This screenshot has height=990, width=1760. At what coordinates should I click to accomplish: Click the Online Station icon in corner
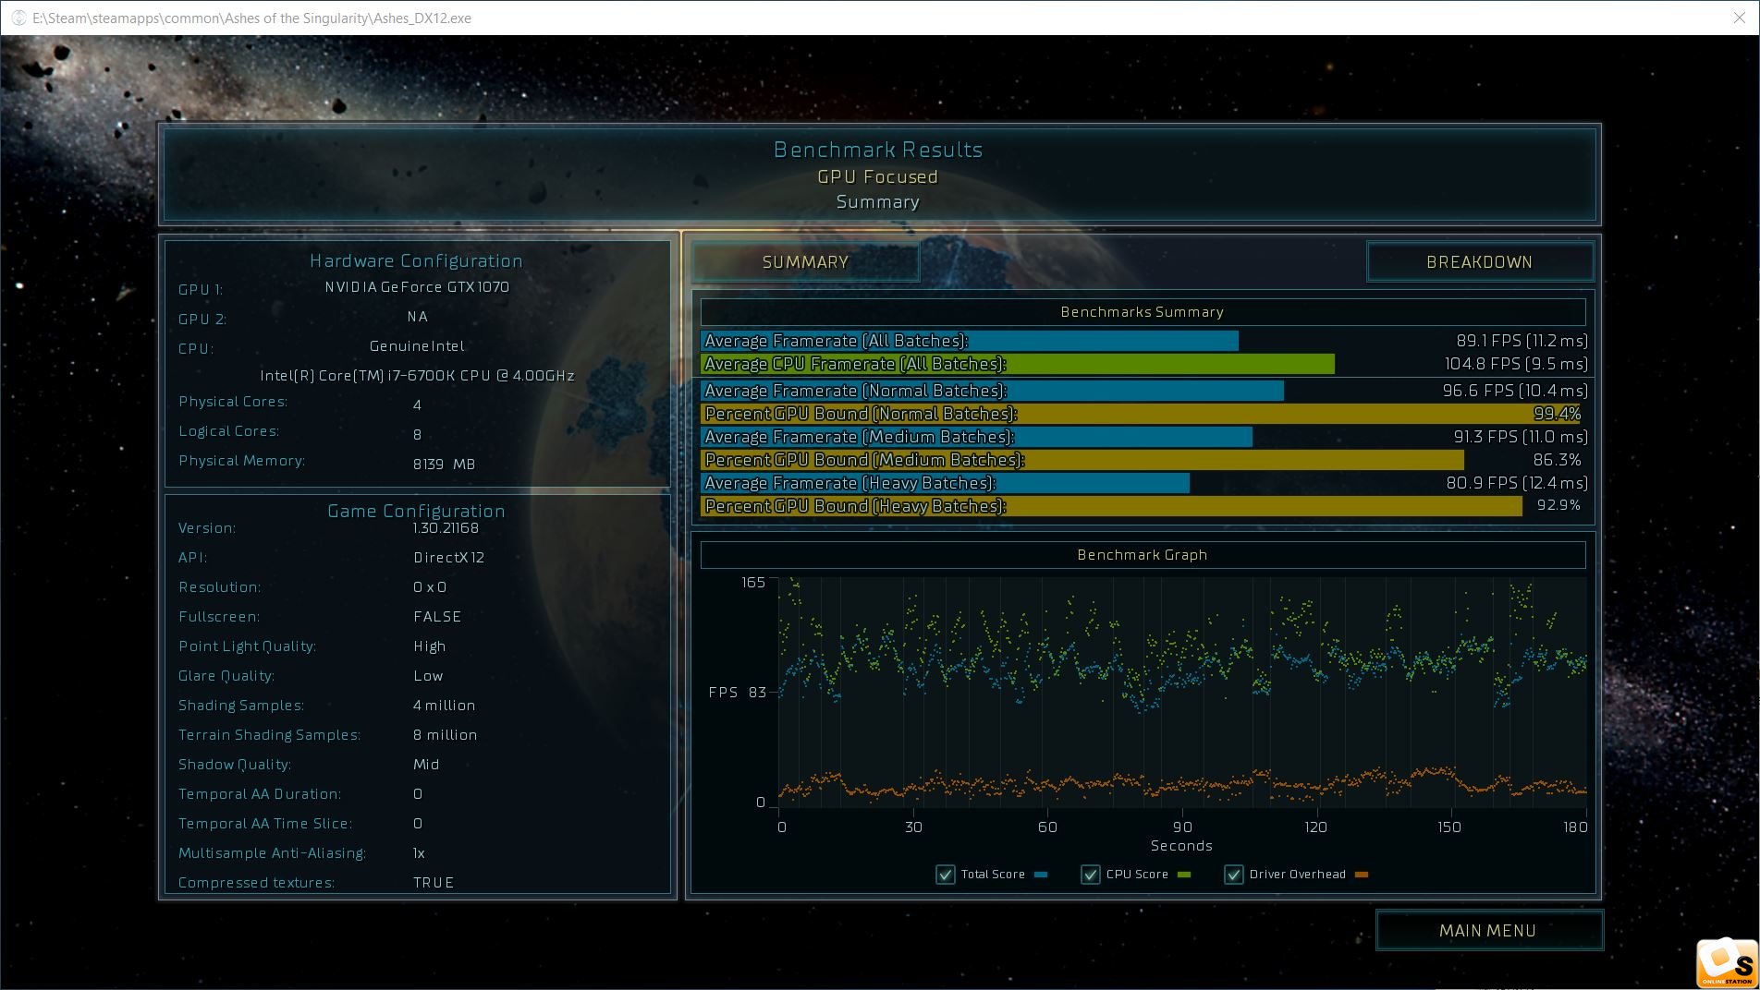click(1727, 964)
